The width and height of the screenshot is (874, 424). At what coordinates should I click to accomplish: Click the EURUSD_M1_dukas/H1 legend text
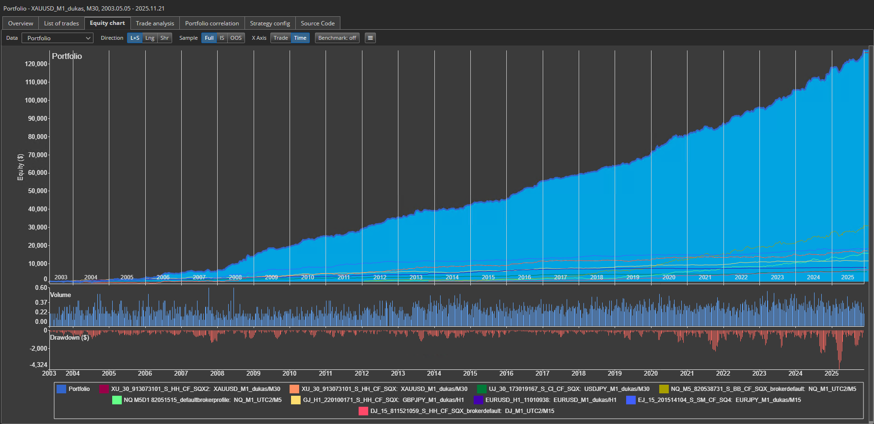[585, 400]
